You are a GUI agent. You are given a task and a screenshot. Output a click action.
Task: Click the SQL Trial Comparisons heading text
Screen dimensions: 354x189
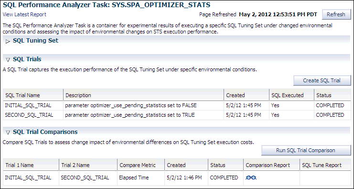click(x=45, y=132)
